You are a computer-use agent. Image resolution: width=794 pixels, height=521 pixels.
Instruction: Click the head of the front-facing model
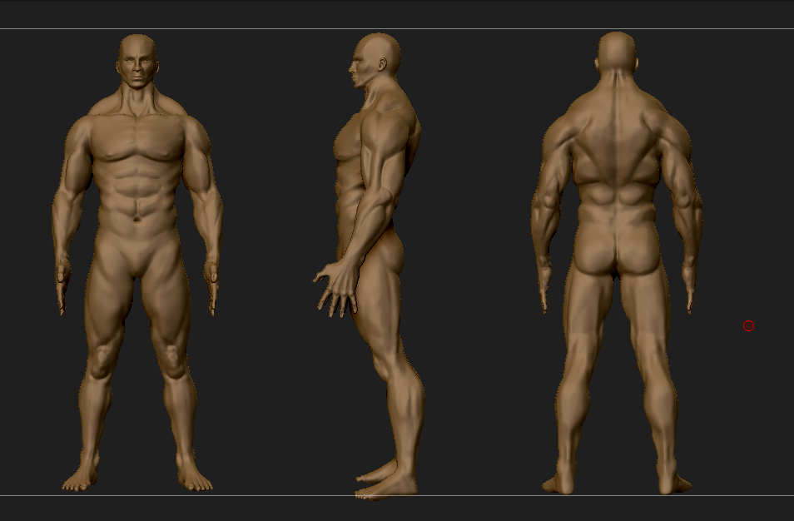[136, 58]
